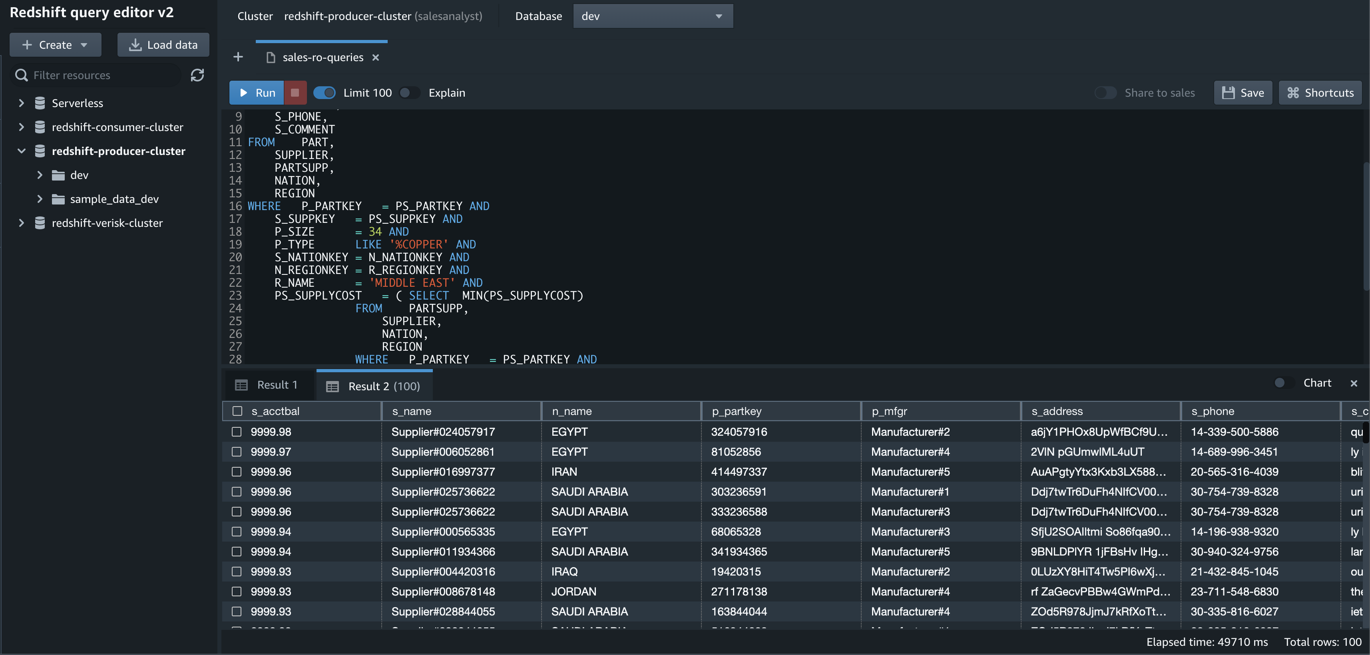
Task: Close the results panel with X icon
Action: 1354,383
